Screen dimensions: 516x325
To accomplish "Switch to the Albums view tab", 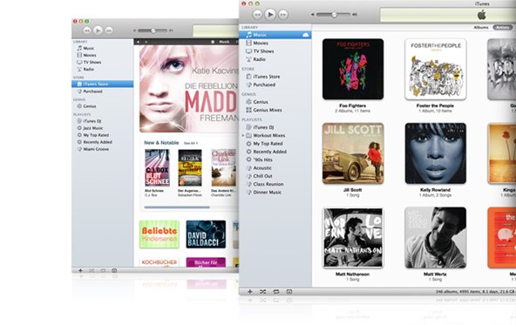I will (x=481, y=27).
